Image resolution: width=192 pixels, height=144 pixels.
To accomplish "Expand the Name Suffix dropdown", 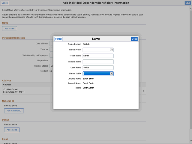I will pyautogui.click(x=111, y=73).
